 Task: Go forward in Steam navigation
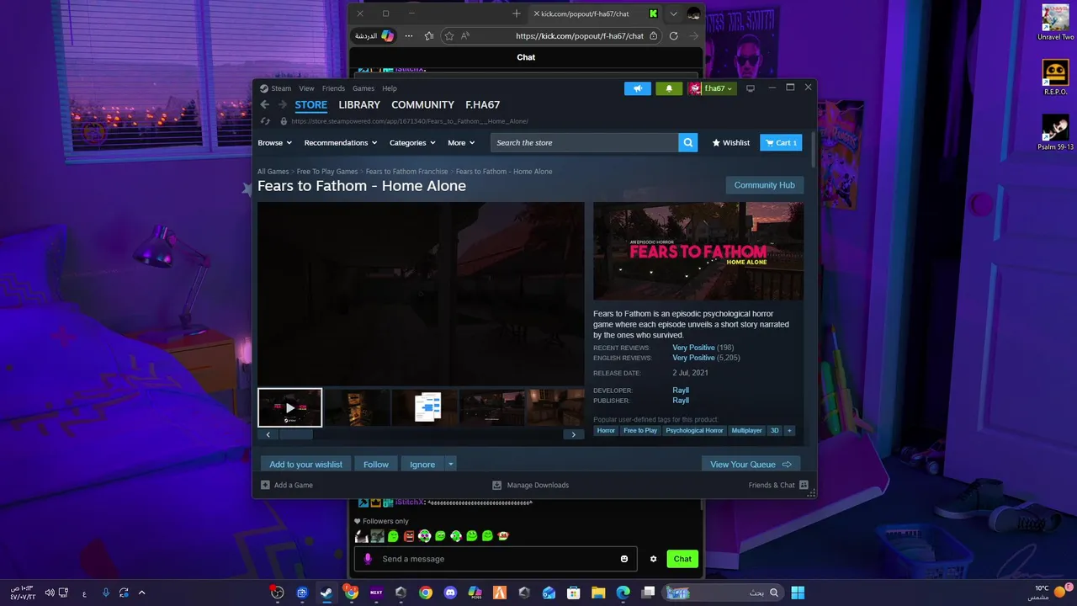pos(282,104)
